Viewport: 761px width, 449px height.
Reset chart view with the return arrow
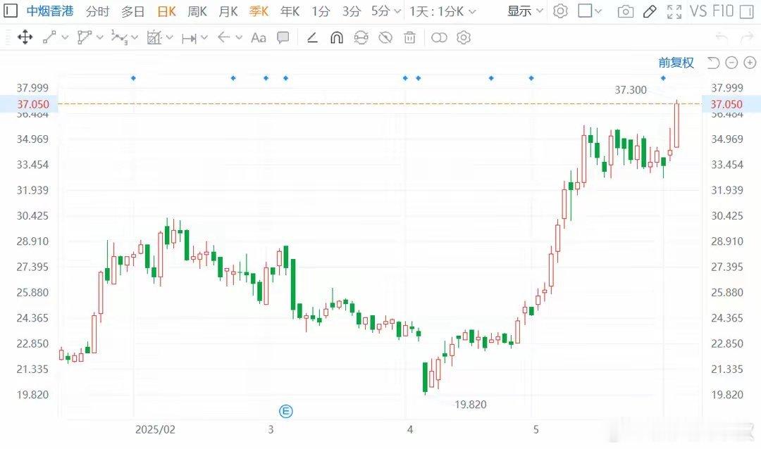pos(713,63)
